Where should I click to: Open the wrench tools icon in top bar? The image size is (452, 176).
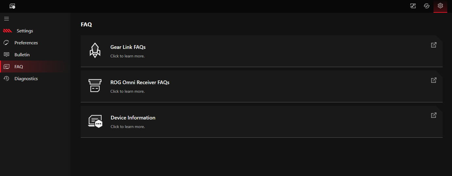(x=413, y=6)
